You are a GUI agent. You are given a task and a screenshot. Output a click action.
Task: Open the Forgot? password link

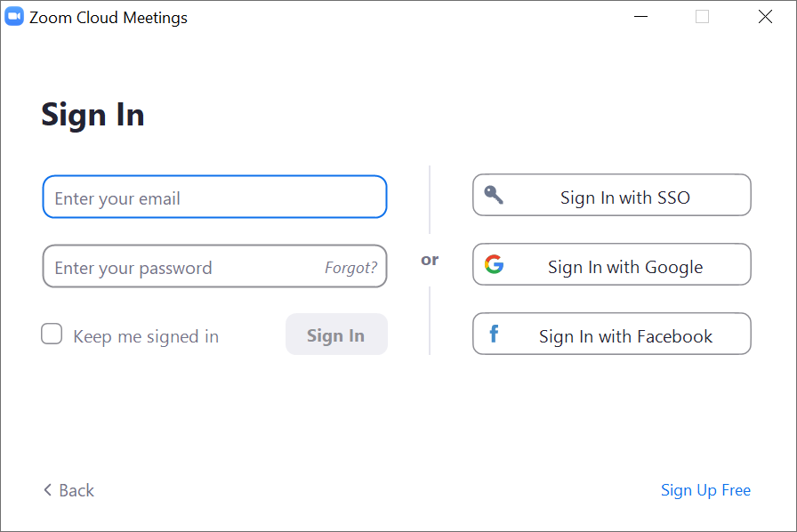pyautogui.click(x=350, y=268)
